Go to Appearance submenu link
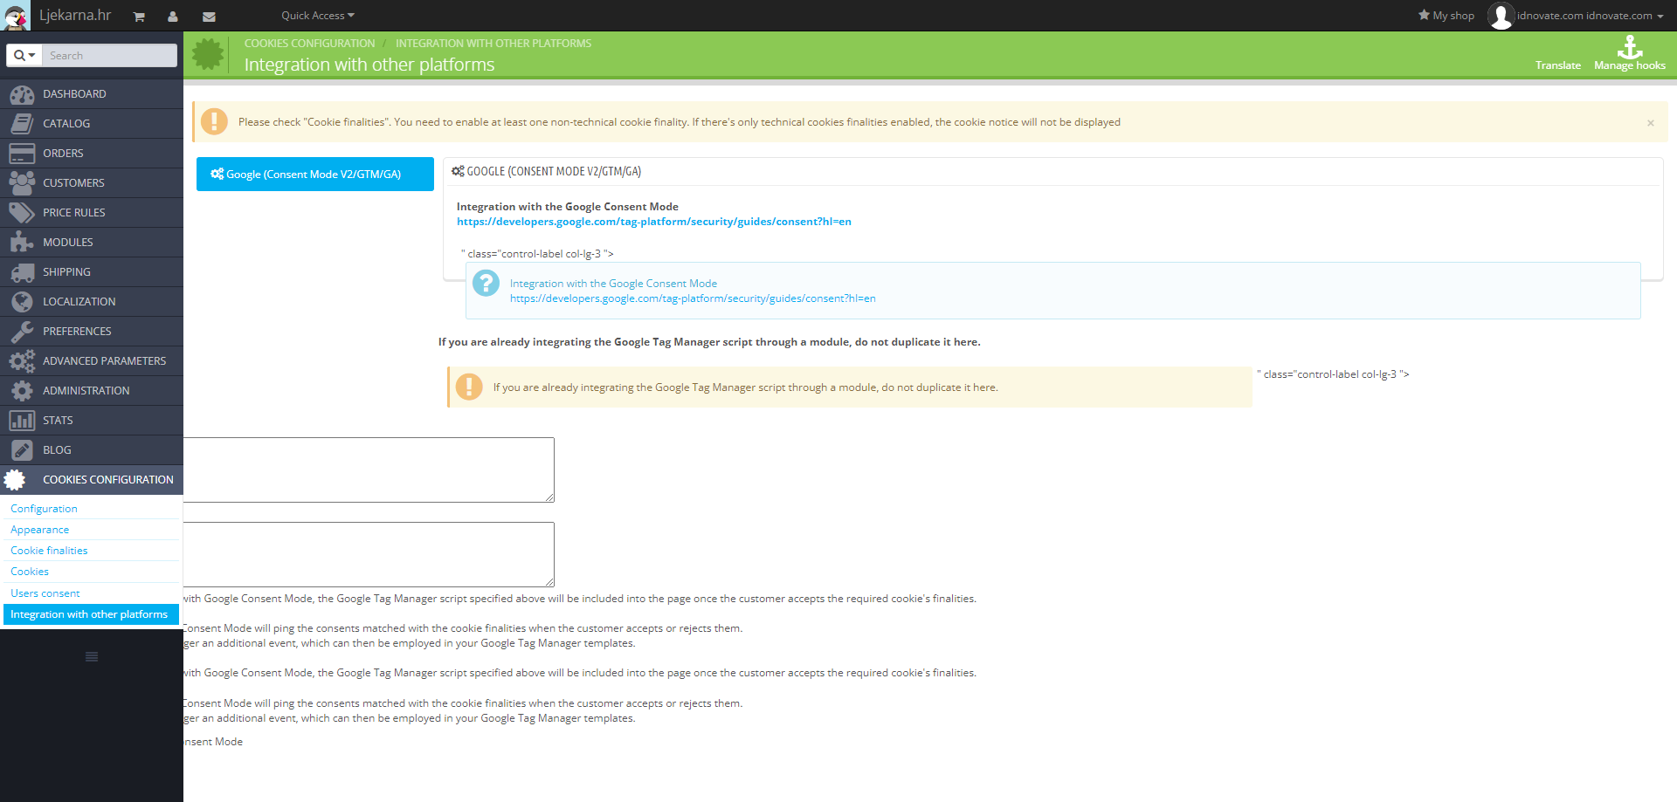 pyautogui.click(x=39, y=530)
